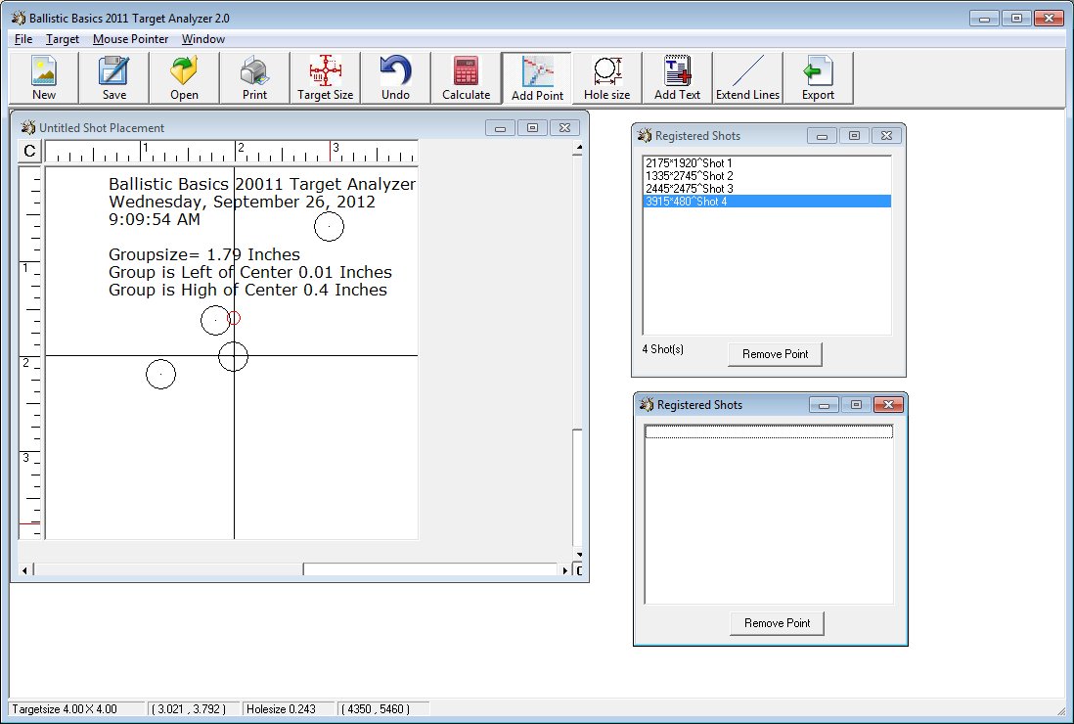Open the Window menu
The image size is (1074, 724).
pyautogui.click(x=202, y=39)
